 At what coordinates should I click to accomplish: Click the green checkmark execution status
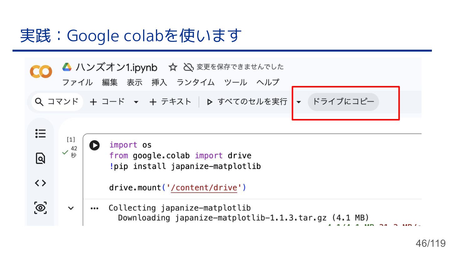65,152
